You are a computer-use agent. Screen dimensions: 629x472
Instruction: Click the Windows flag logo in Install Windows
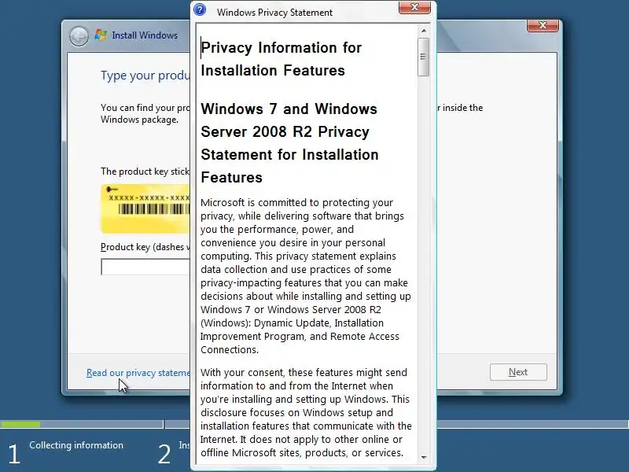(101, 35)
